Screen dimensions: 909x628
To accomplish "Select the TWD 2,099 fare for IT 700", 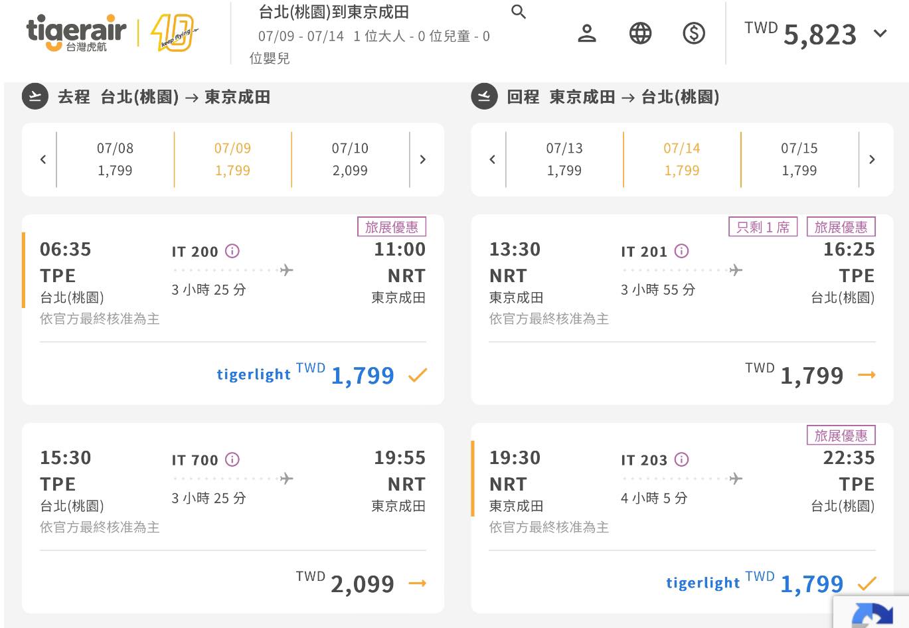I will (x=417, y=584).
